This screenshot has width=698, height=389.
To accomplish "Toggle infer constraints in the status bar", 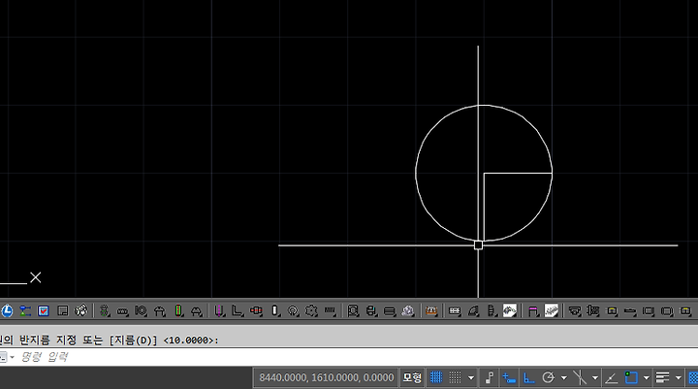I will [490, 377].
